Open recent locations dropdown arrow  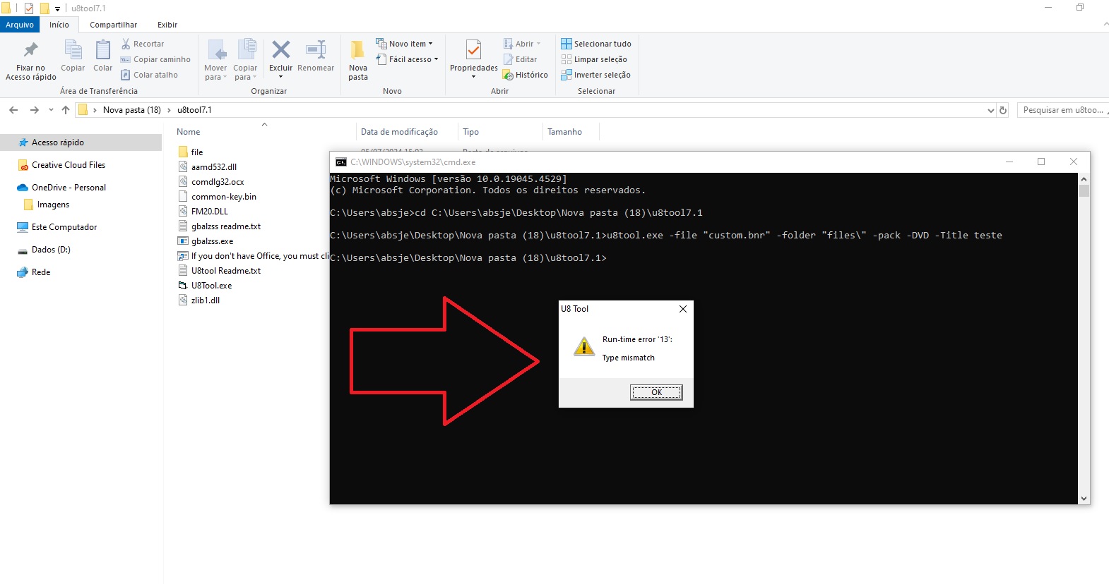pos(51,110)
